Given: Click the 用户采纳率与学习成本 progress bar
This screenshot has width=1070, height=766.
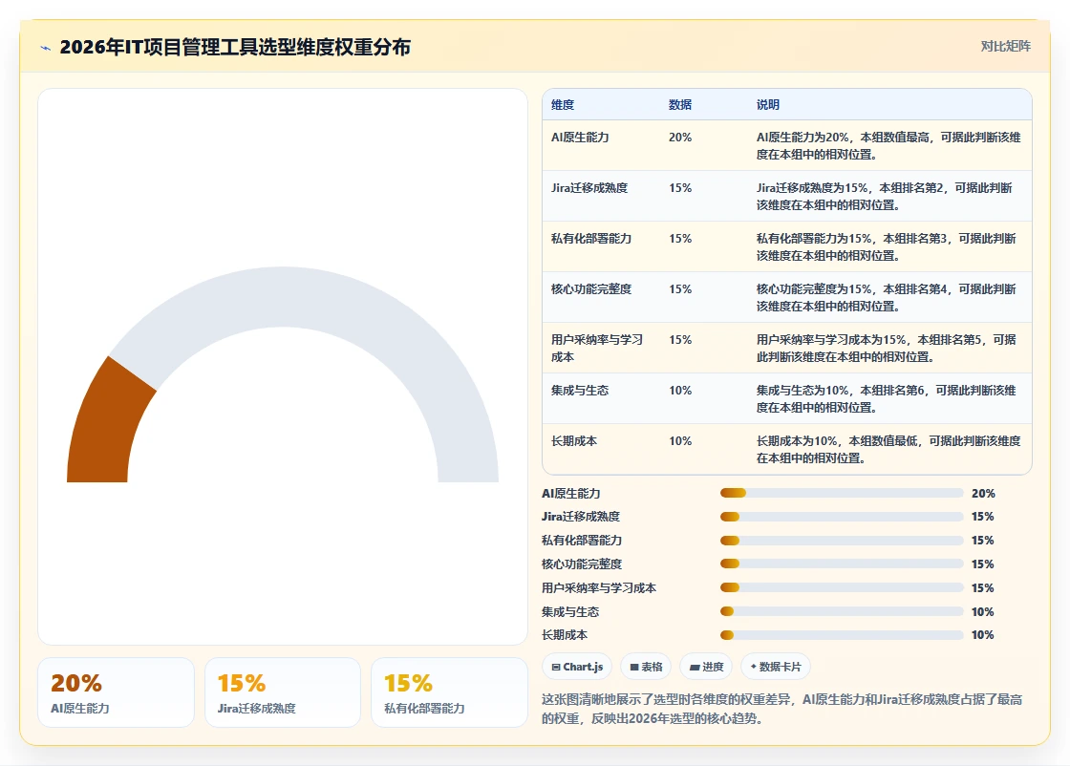Looking at the screenshot, I should tap(842, 588).
